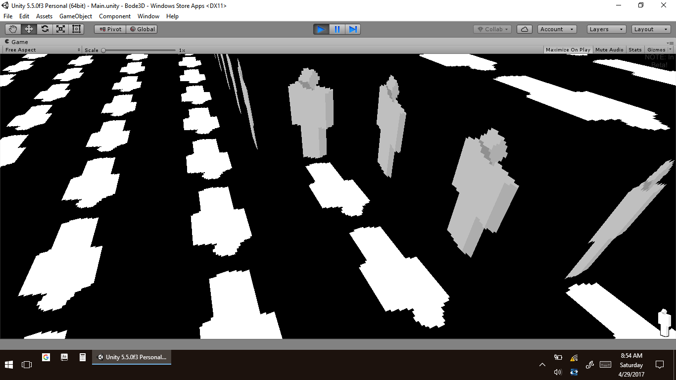Screen dimensions: 676x380
Task: Select the Move tool icon
Action: pos(29,29)
